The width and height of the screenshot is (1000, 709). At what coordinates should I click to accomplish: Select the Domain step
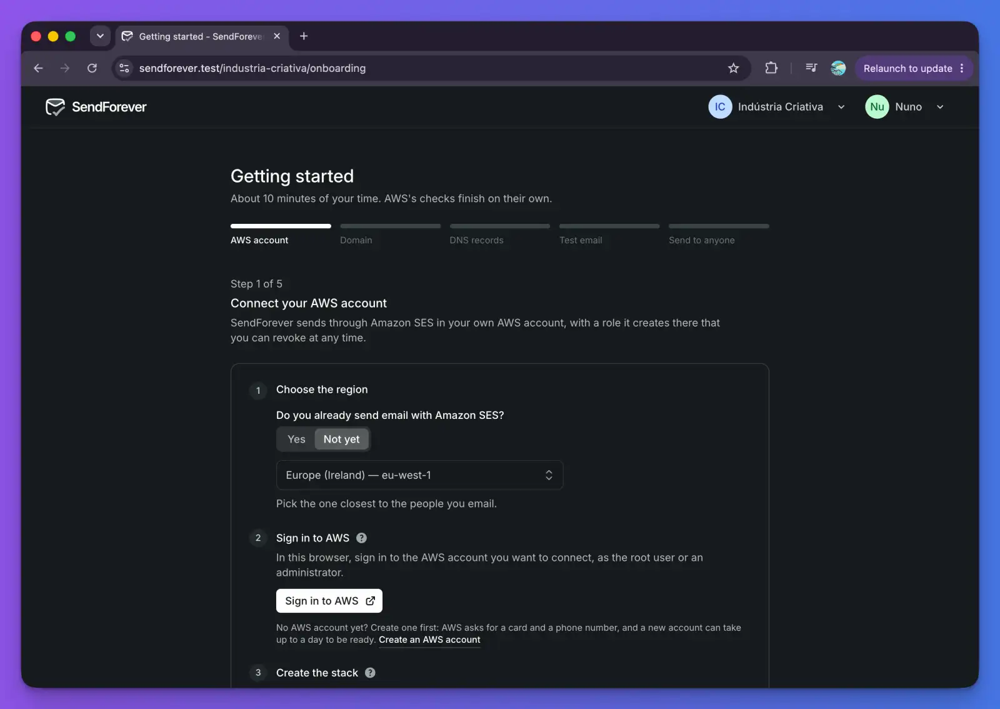(356, 240)
